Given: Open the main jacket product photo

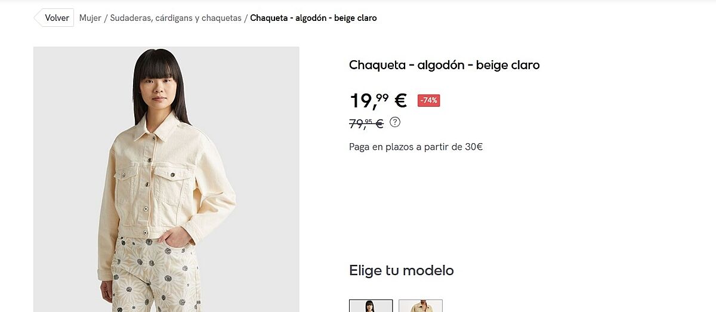Looking at the screenshot, I should click(x=166, y=180).
